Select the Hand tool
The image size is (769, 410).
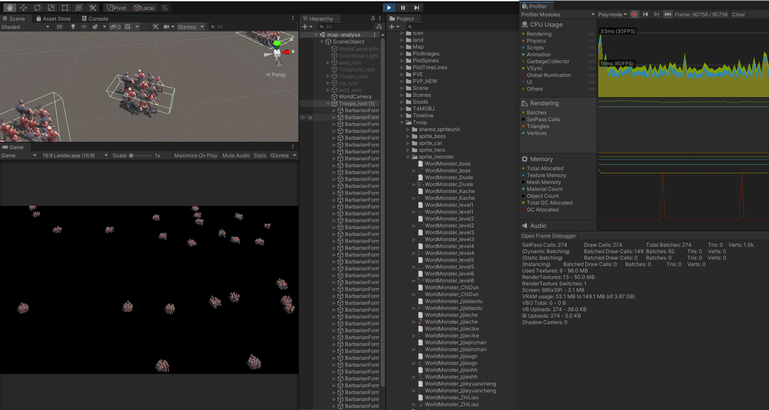pyautogui.click(x=9, y=8)
